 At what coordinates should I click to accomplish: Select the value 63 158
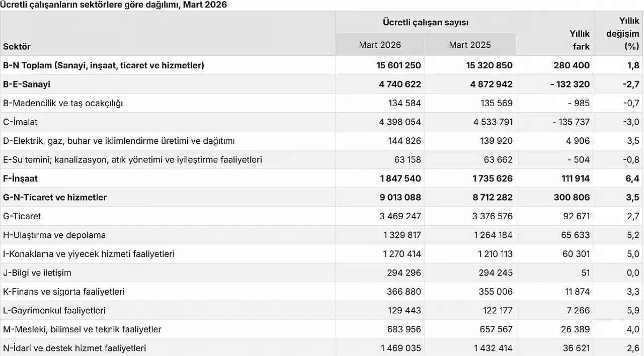(x=408, y=160)
